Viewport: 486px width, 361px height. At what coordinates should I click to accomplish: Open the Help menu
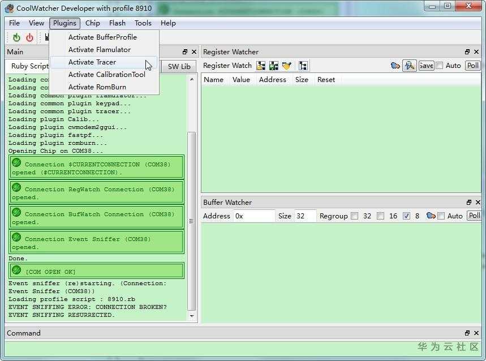coord(168,23)
